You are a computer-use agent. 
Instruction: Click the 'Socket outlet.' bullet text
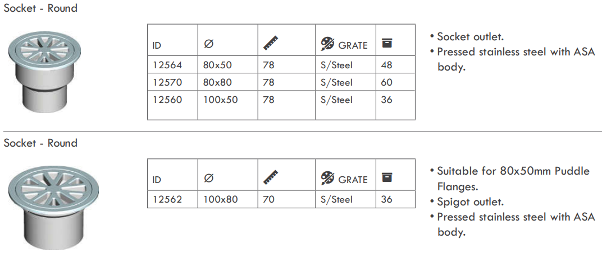click(471, 37)
